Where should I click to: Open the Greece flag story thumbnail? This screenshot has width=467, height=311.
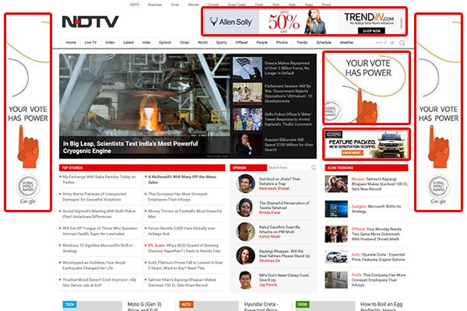(248, 68)
